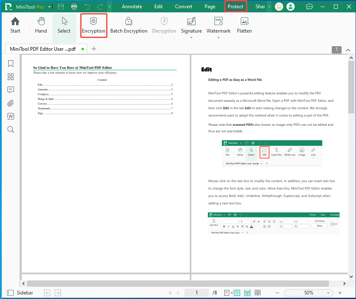
Task: Open the comments panel in the sidebar
Action: pyautogui.click(x=11, y=90)
